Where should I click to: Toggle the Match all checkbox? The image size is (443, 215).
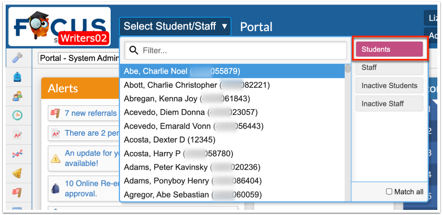(x=389, y=192)
